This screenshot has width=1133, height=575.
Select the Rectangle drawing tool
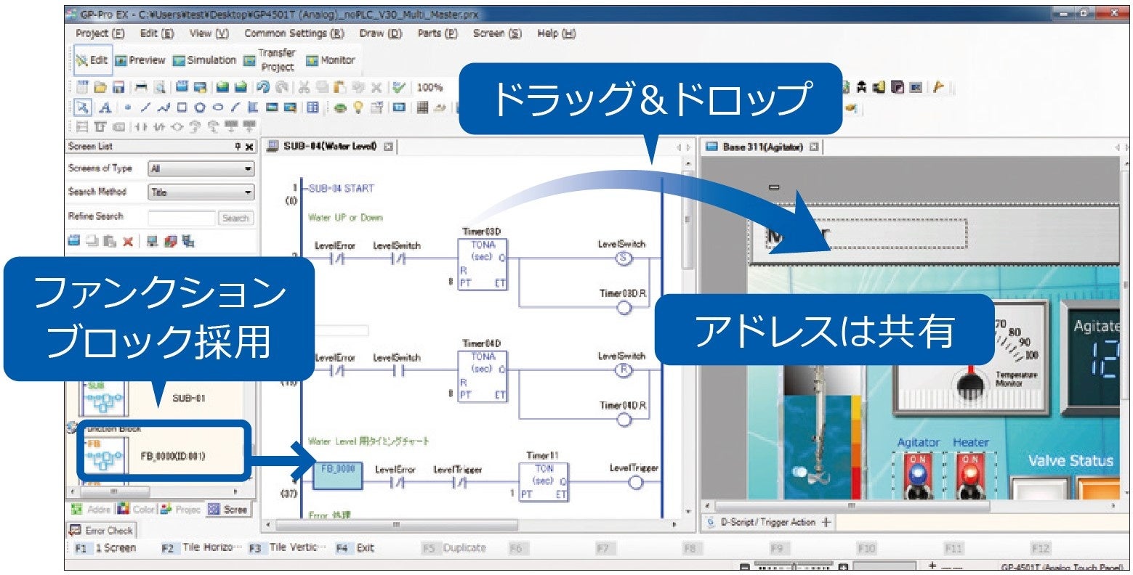click(x=182, y=107)
